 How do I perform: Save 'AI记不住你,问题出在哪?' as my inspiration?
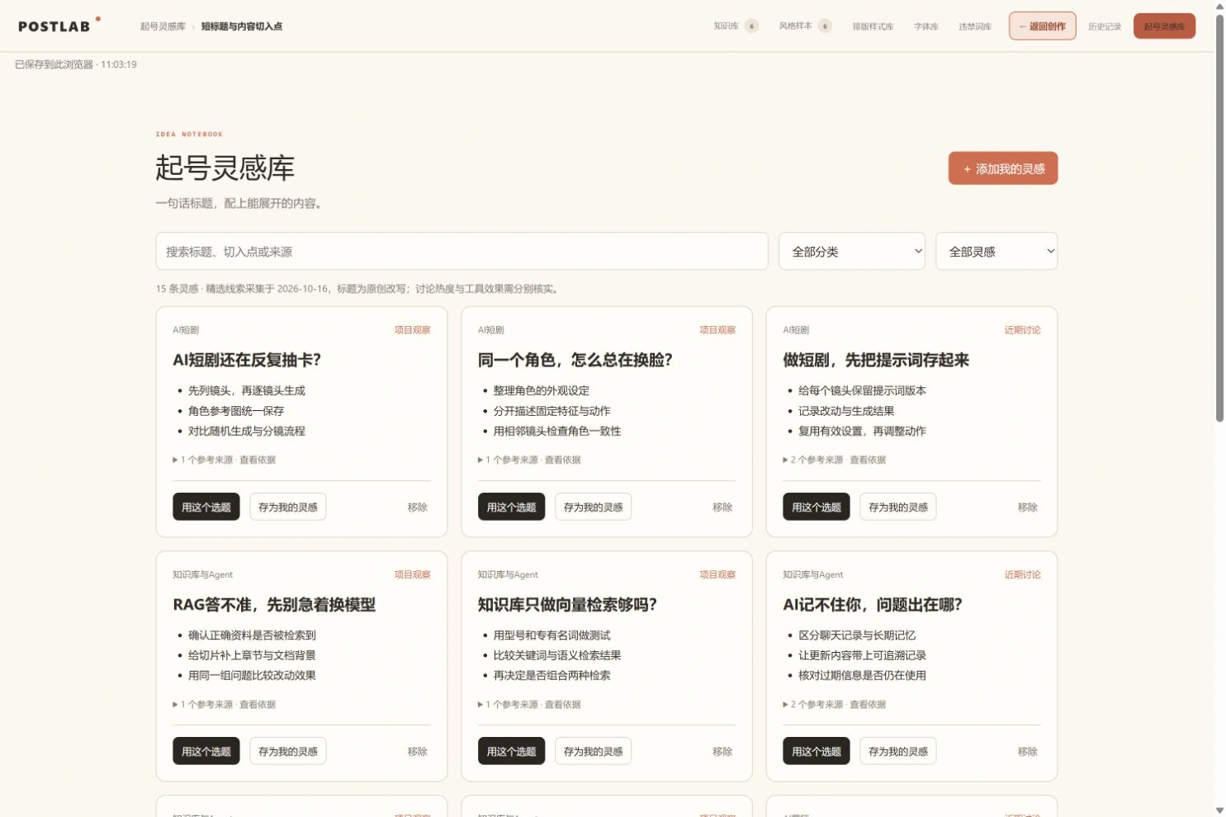click(898, 751)
